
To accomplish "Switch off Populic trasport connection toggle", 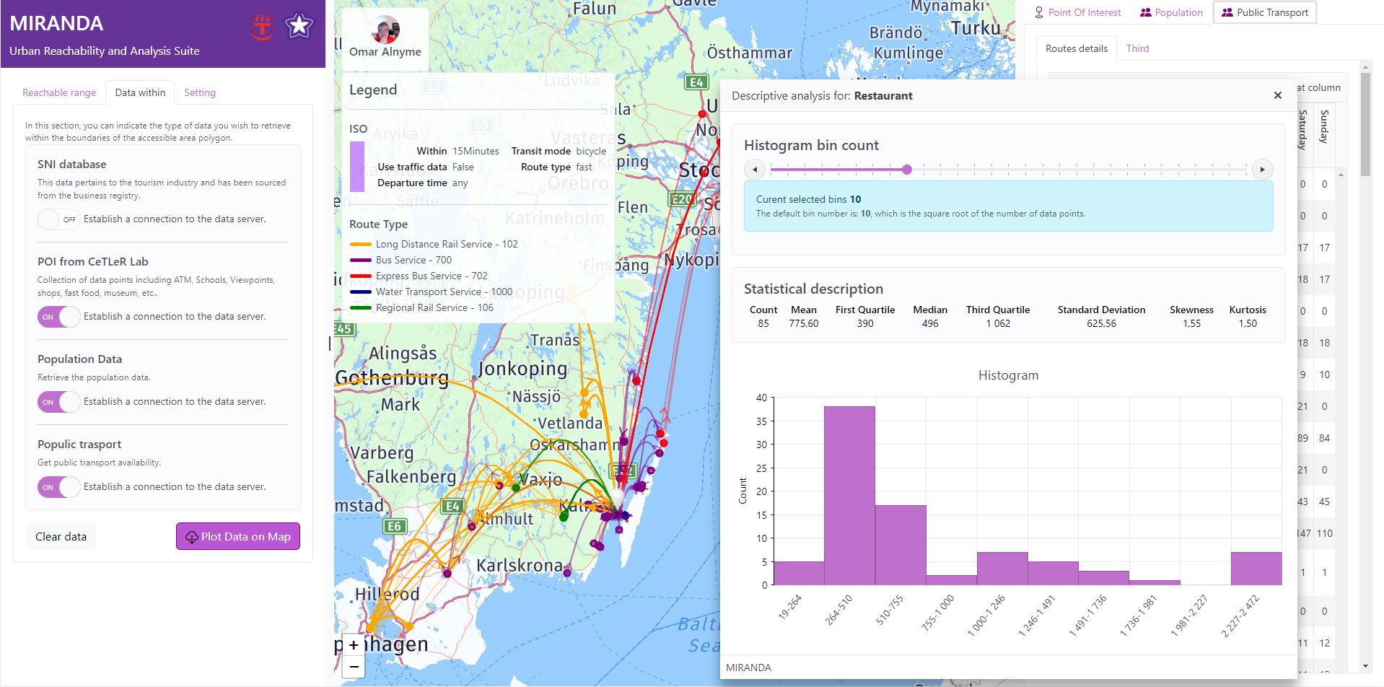I will [x=58, y=487].
